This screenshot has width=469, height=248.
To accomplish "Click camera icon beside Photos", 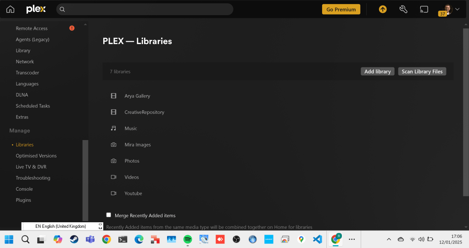I will [x=113, y=161].
